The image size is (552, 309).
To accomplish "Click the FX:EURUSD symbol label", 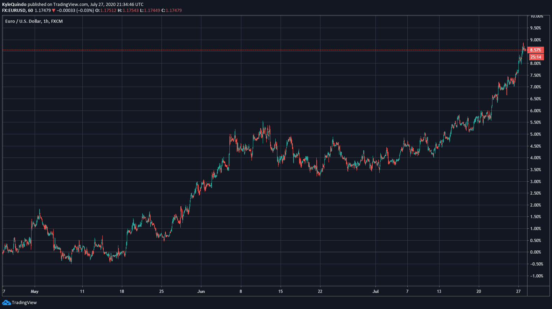I will [x=14, y=11].
